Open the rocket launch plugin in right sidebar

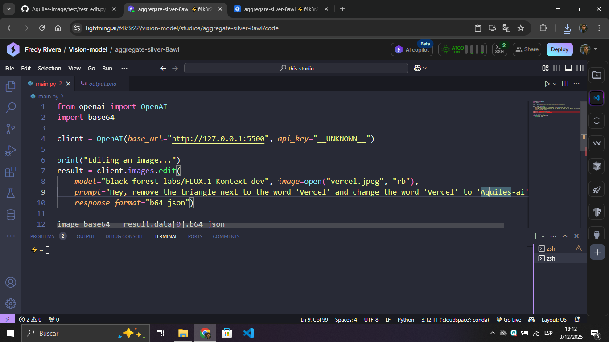[x=597, y=189]
